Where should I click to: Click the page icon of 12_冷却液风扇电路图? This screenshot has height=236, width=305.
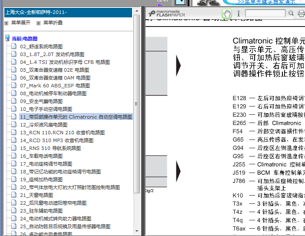14,124
